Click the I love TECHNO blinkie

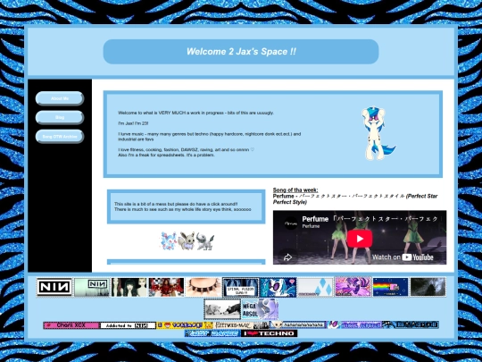click(269, 333)
